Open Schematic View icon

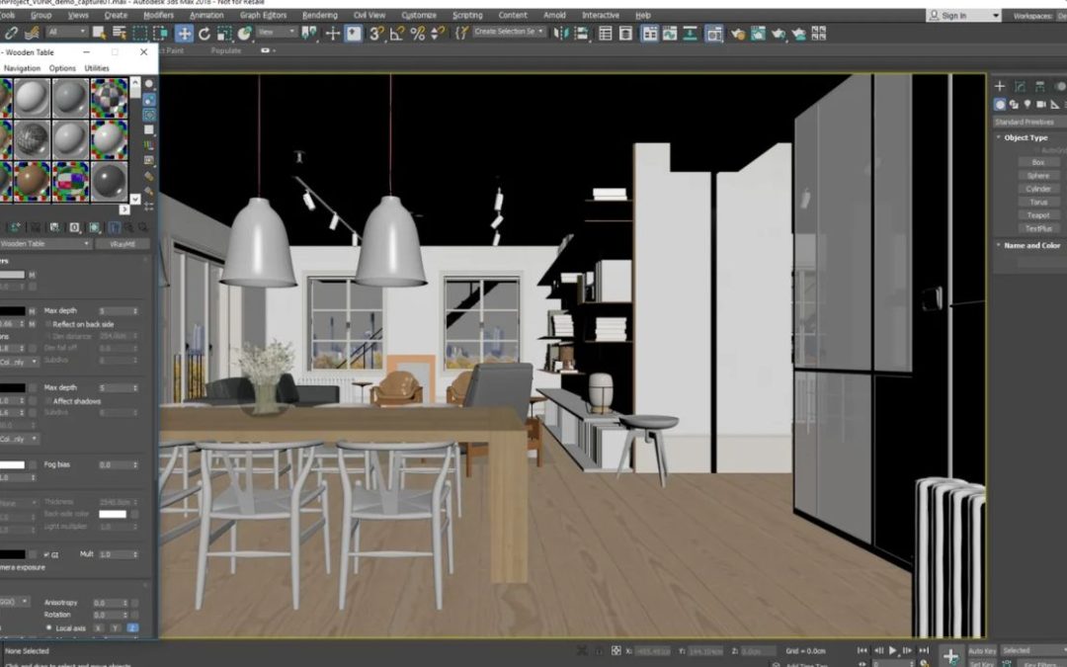point(690,33)
